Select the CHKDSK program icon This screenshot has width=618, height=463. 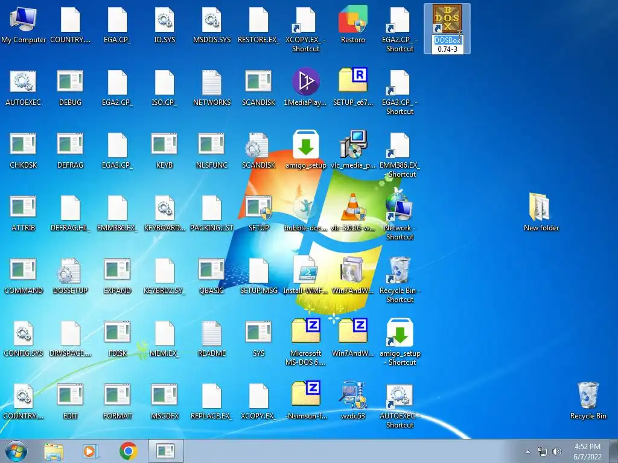pyautogui.click(x=24, y=145)
